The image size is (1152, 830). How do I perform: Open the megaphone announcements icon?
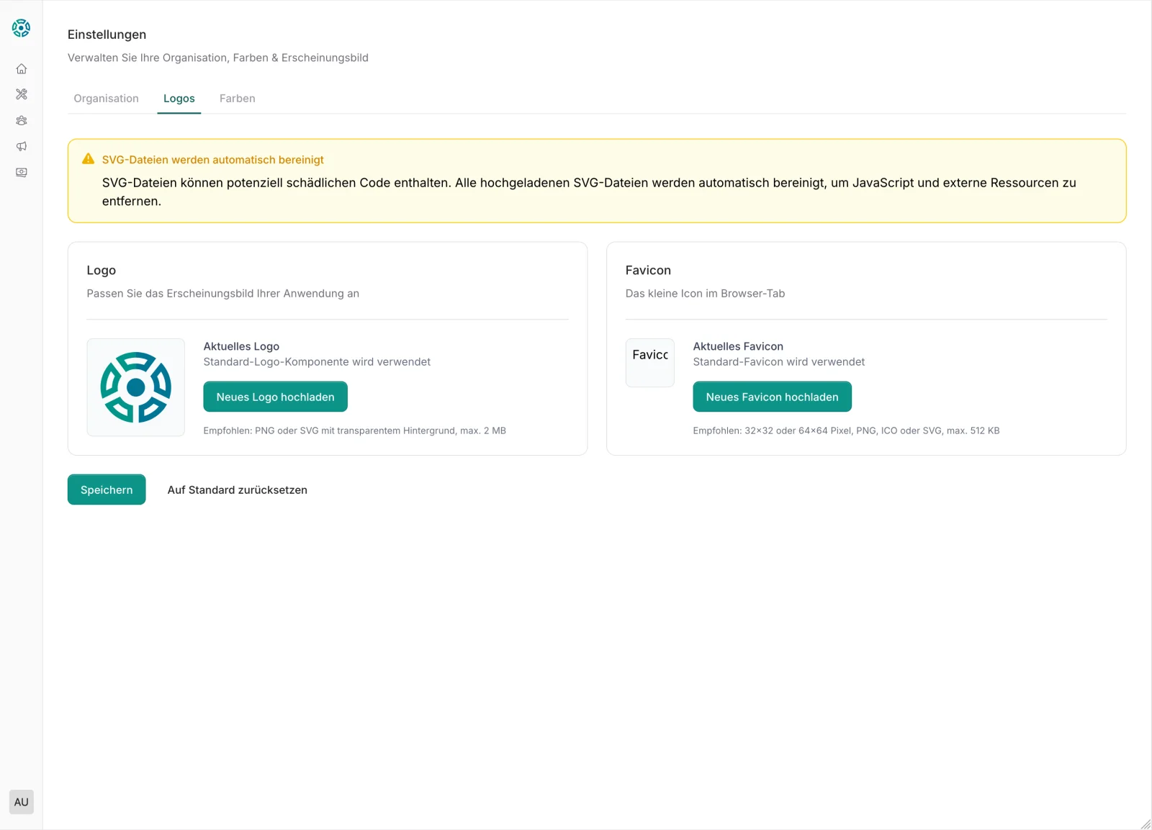[22, 147]
